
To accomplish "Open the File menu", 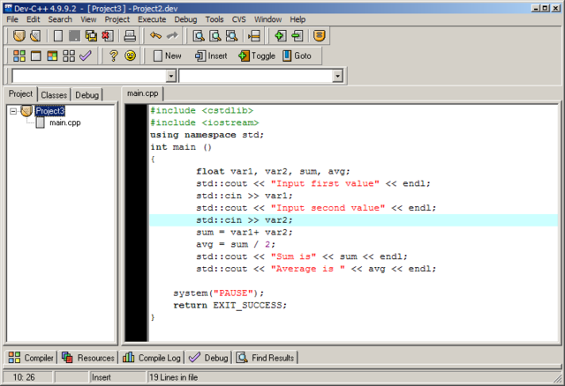I will [12, 19].
